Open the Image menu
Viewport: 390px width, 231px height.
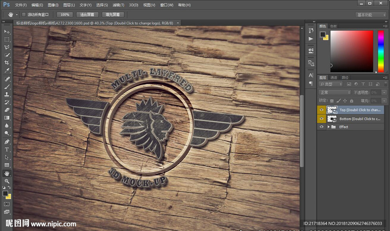pos(53,5)
